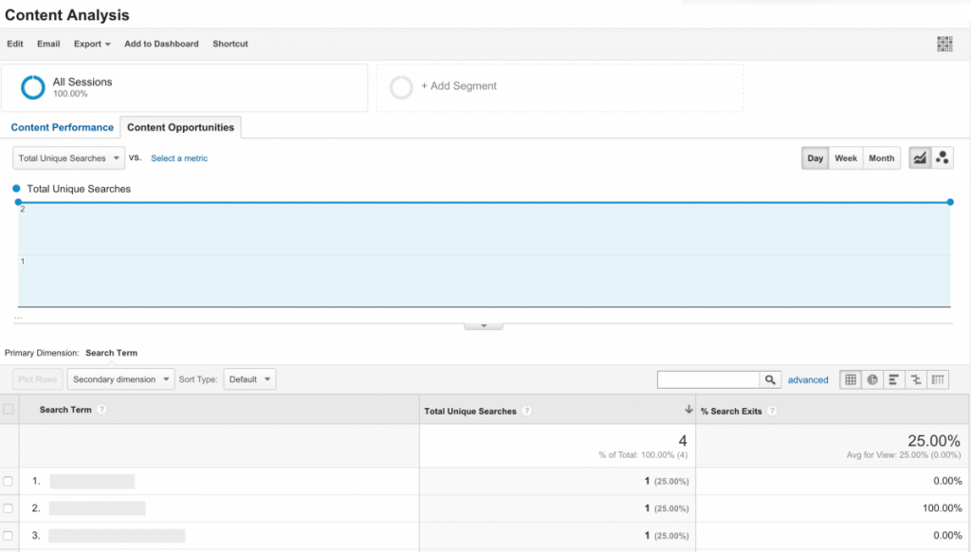Image resolution: width=971 pixels, height=552 pixels.
Task: Click help icon next to Search Term
Action: tap(101, 410)
